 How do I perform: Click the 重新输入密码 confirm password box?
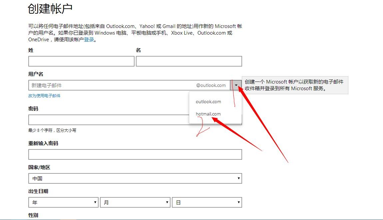click(135, 154)
